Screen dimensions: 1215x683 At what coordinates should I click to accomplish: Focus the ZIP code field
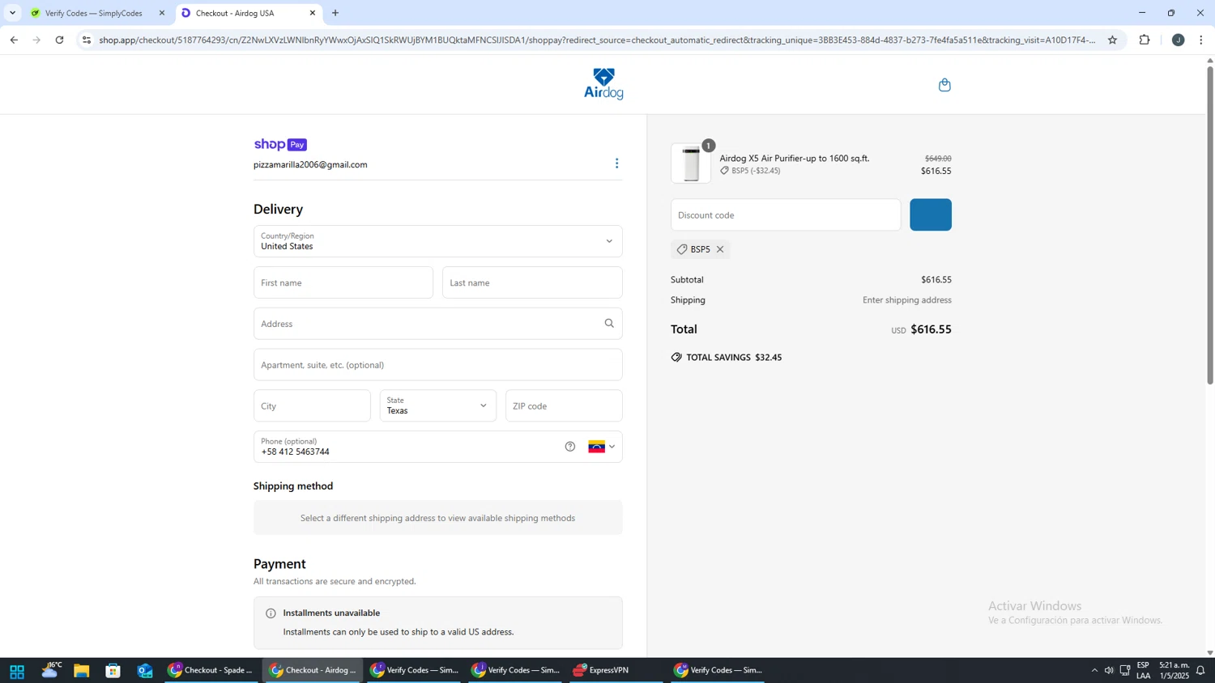click(x=564, y=405)
